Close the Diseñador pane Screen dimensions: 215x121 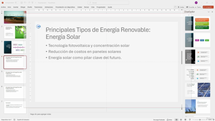coord(212,12)
